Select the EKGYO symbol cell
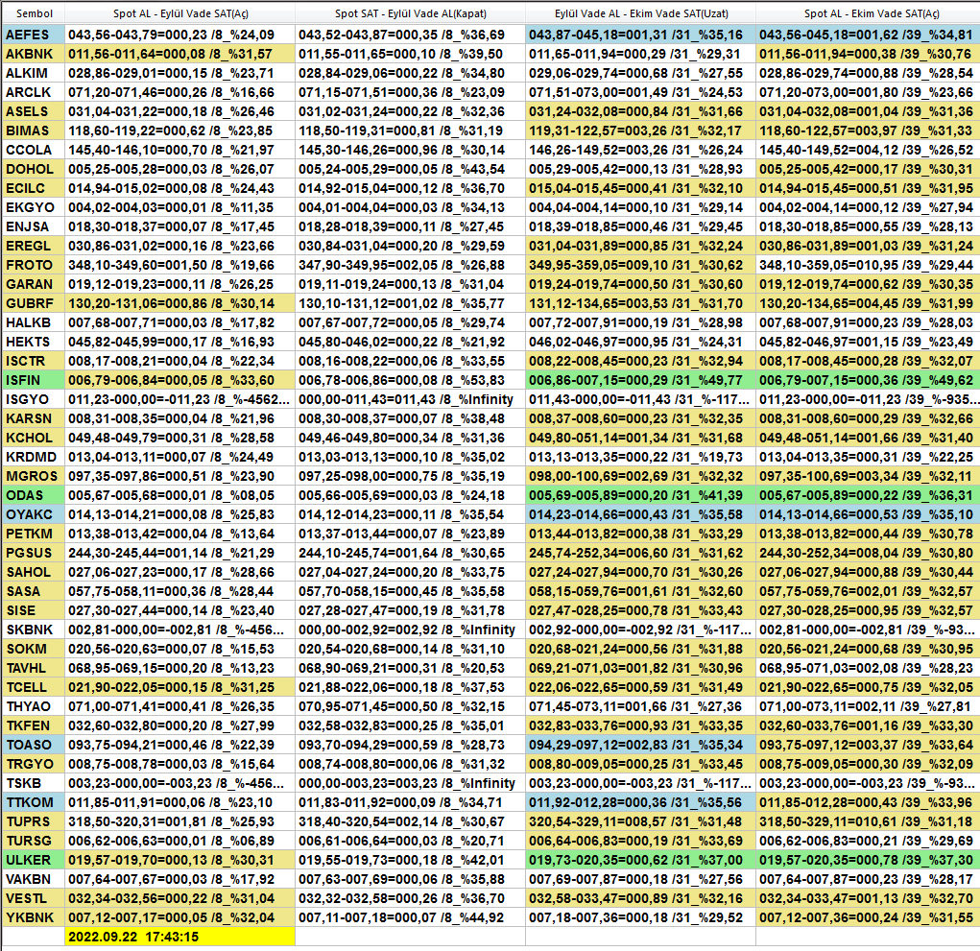The width and height of the screenshot is (980, 951). [34, 207]
